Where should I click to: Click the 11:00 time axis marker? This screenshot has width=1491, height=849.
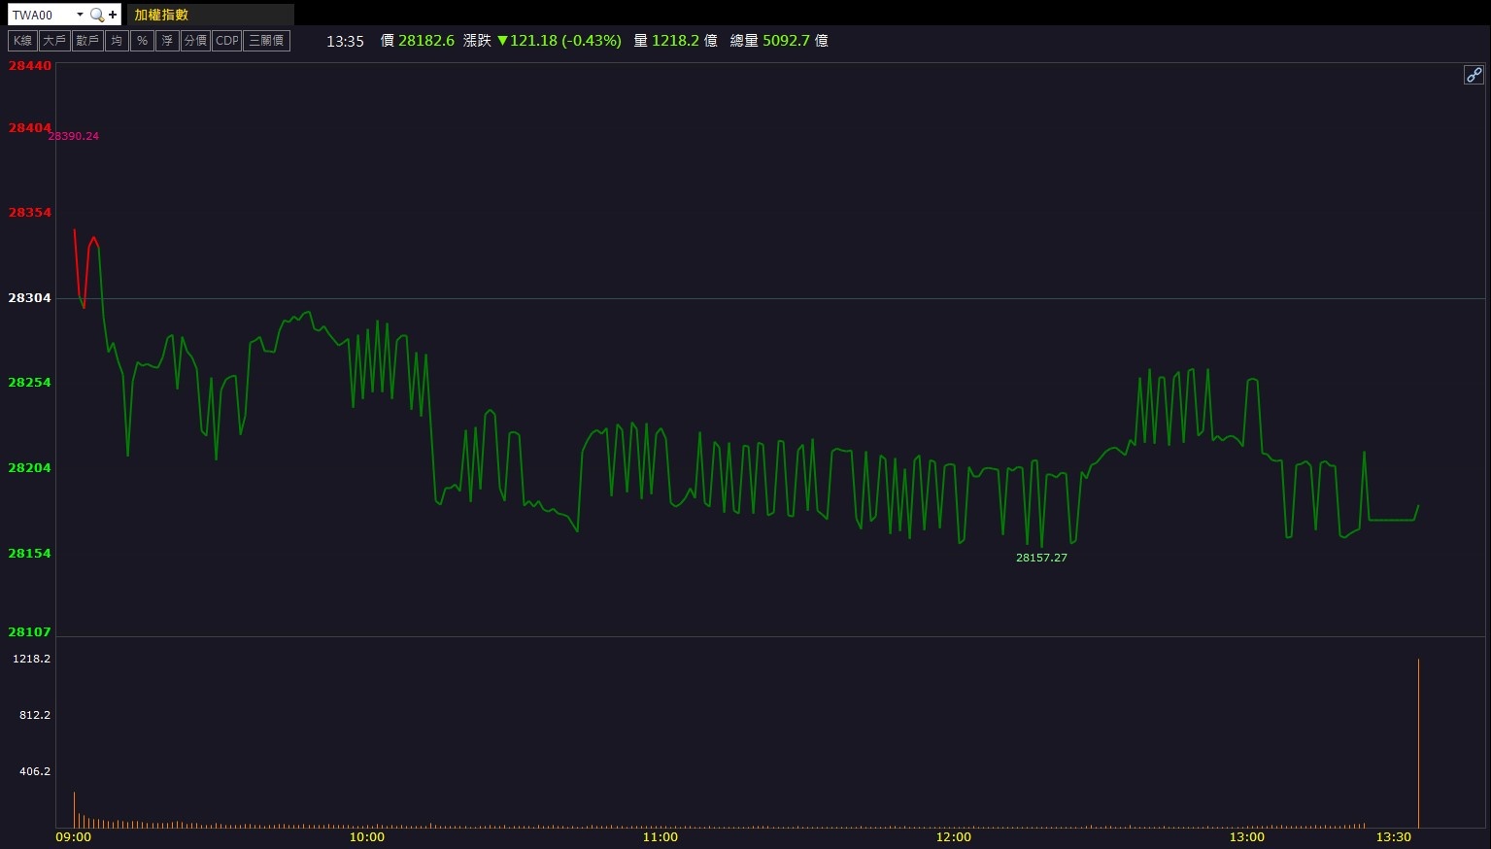pyautogui.click(x=660, y=837)
